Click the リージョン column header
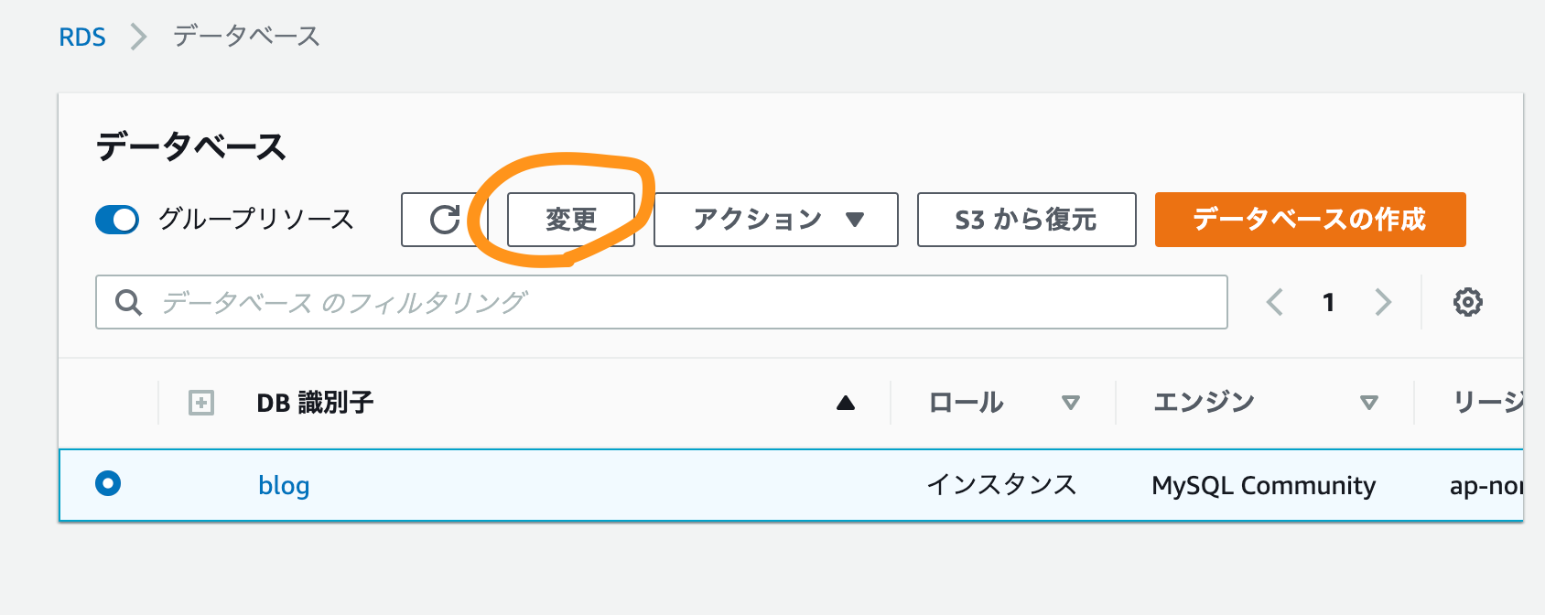The image size is (1545, 615). pos(1488,402)
